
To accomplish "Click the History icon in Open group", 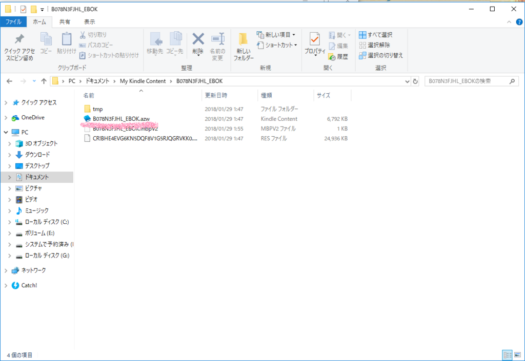I will pyautogui.click(x=338, y=57).
